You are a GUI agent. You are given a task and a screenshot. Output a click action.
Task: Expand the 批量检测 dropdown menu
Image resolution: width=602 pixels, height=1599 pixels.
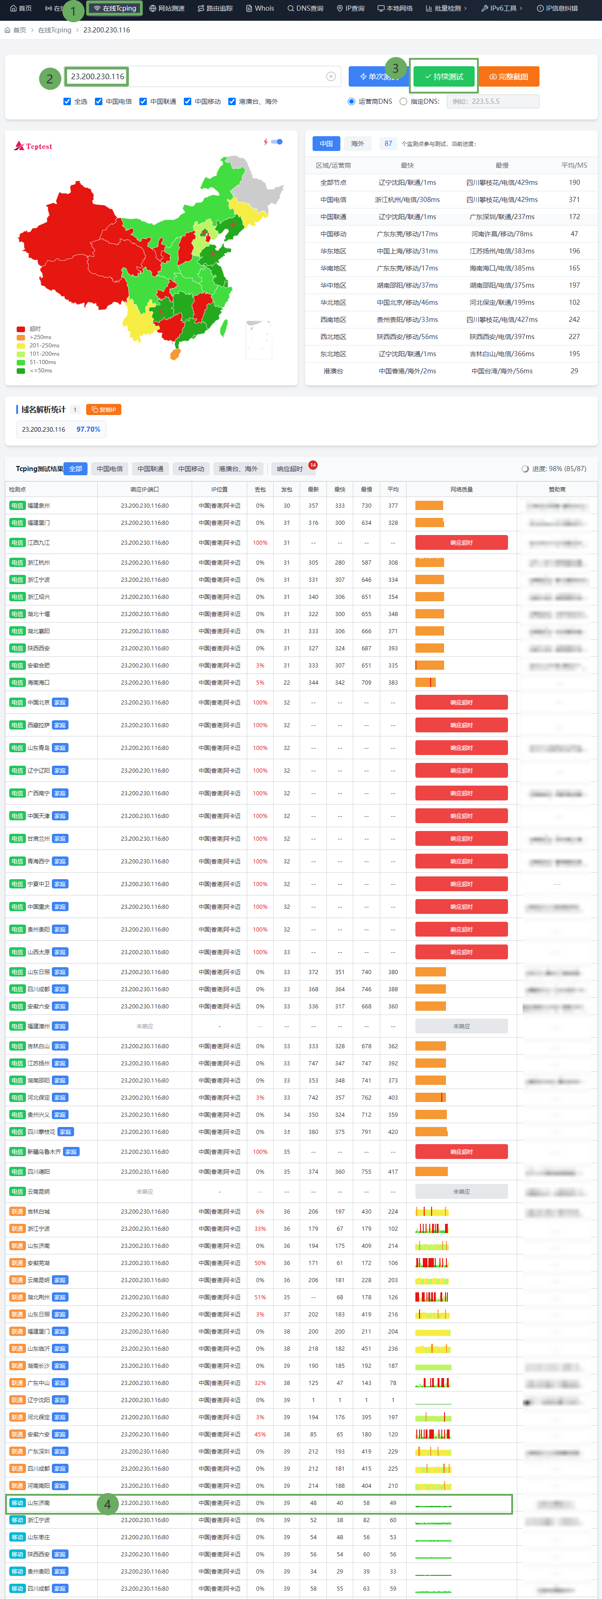click(445, 8)
